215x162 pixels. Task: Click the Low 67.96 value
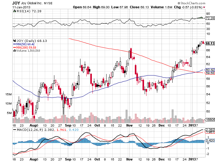(119, 7)
